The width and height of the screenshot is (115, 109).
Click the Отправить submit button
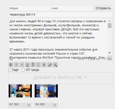[103, 8]
